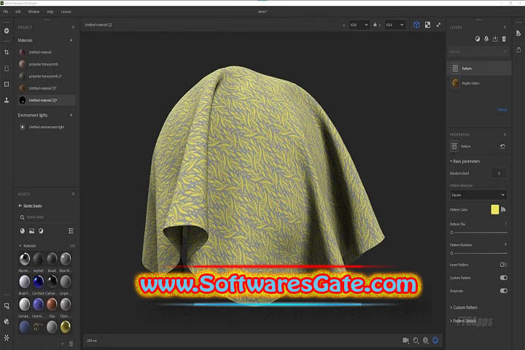This screenshot has height=350, width=525.
Task: Toggle resolution lock icon between size dropdowns
Action: (x=375, y=25)
